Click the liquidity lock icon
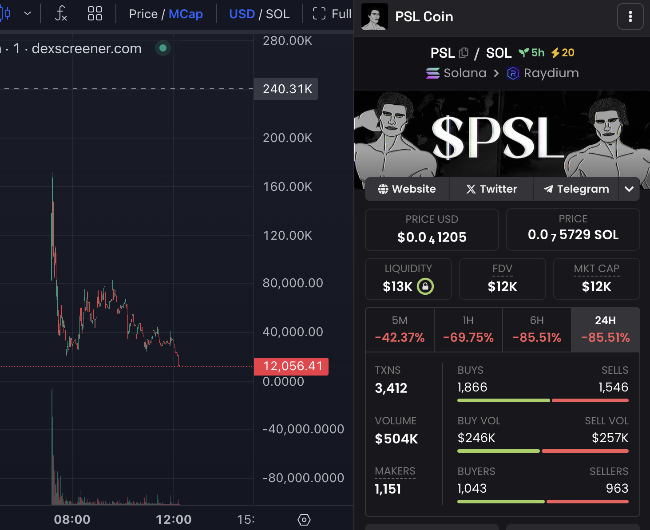 [425, 286]
